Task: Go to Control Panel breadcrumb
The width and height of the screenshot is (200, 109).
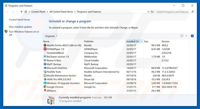Action: point(38,12)
